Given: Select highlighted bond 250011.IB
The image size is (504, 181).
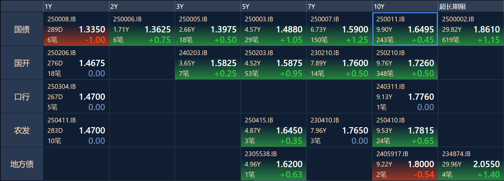Looking at the screenshot, I should 405,29.
